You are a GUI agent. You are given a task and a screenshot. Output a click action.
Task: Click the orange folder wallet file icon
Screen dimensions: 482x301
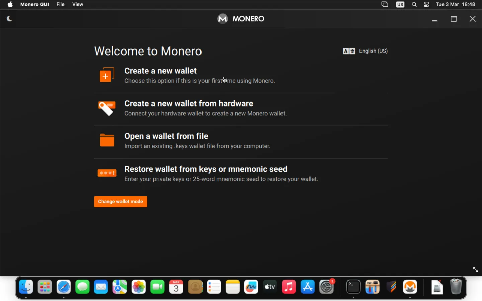point(107,140)
